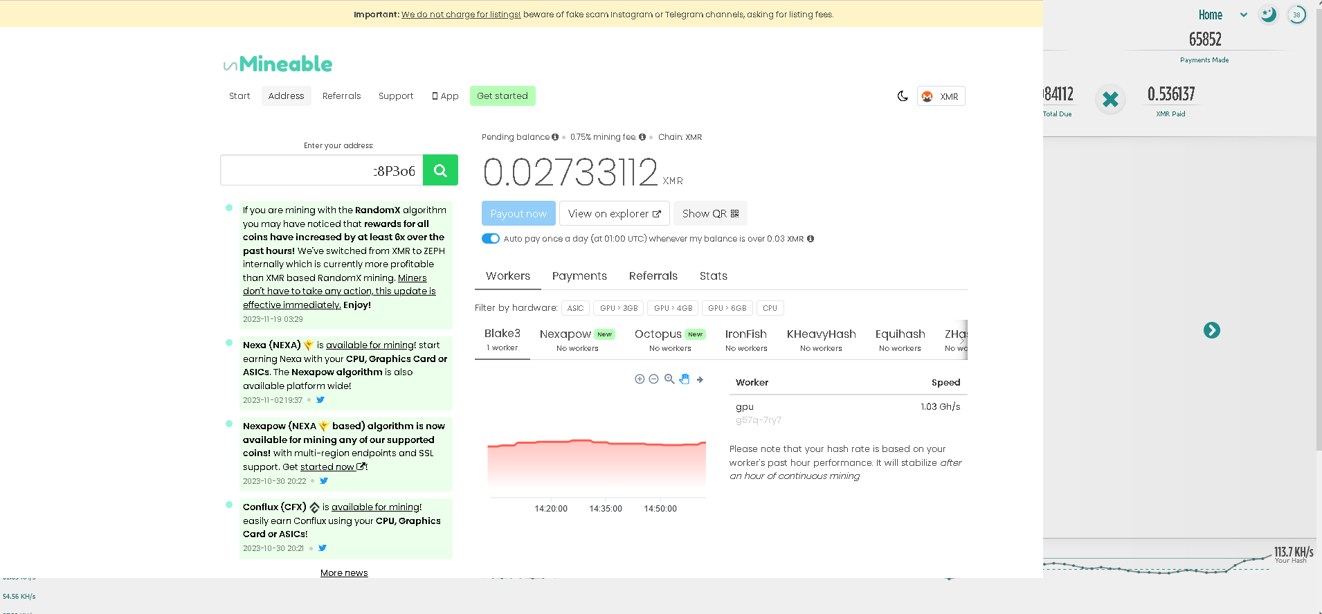Select the Blake3 algorithm tab
Screen dimensions: 1322x614
[x=502, y=340]
